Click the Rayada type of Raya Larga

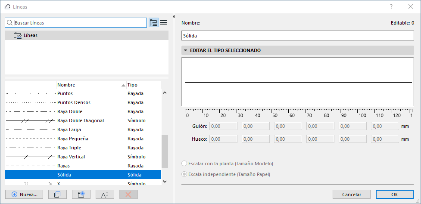point(135,130)
